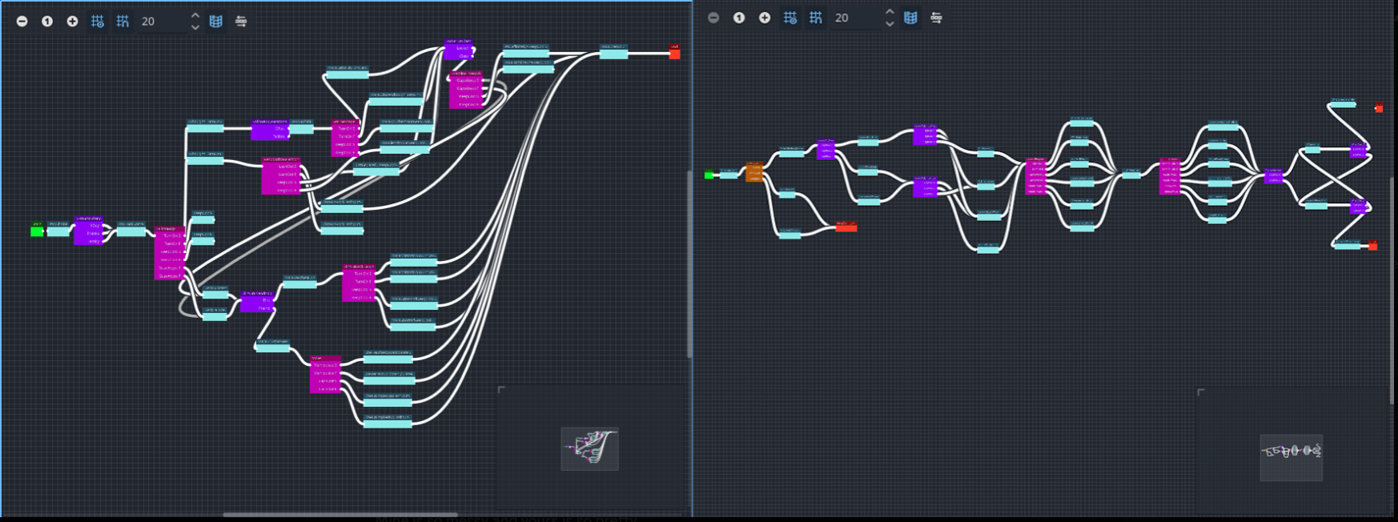Reset zoom in the right graph editor
The width and height of the screenshot is (1398, 522).
pos(739,18)
